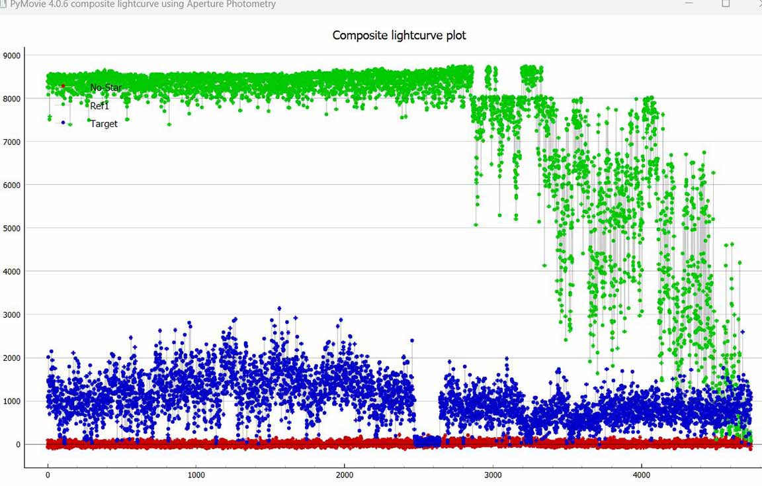The image size is (762, 486).
Task: Click the 7000 label on the vertical axis
Action: point(12,142)
